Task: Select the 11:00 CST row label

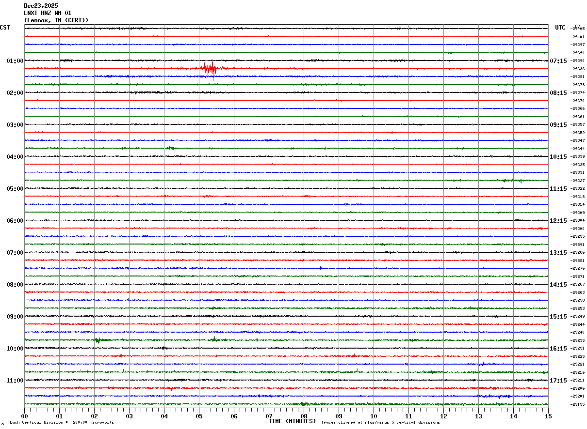Action: pyautogui.click(x=15, y=381)
